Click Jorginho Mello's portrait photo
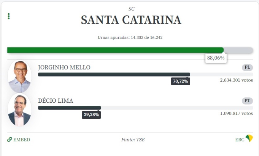The width and height of the screenshot is (259, 156). tap(20, 76)
